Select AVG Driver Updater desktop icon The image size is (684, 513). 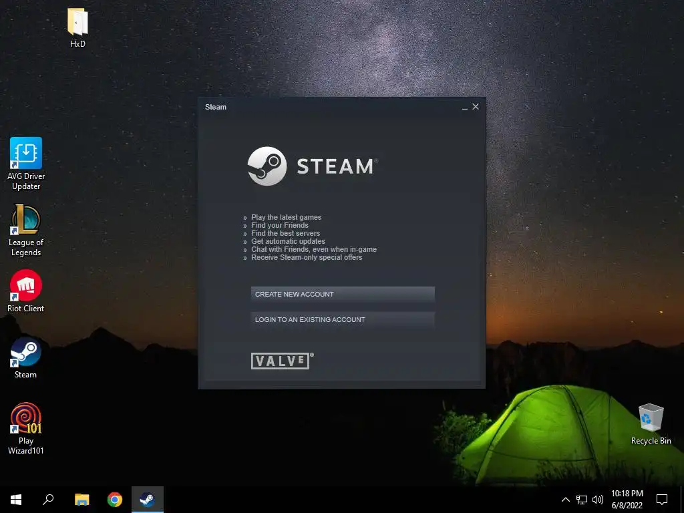click(26, 164)
